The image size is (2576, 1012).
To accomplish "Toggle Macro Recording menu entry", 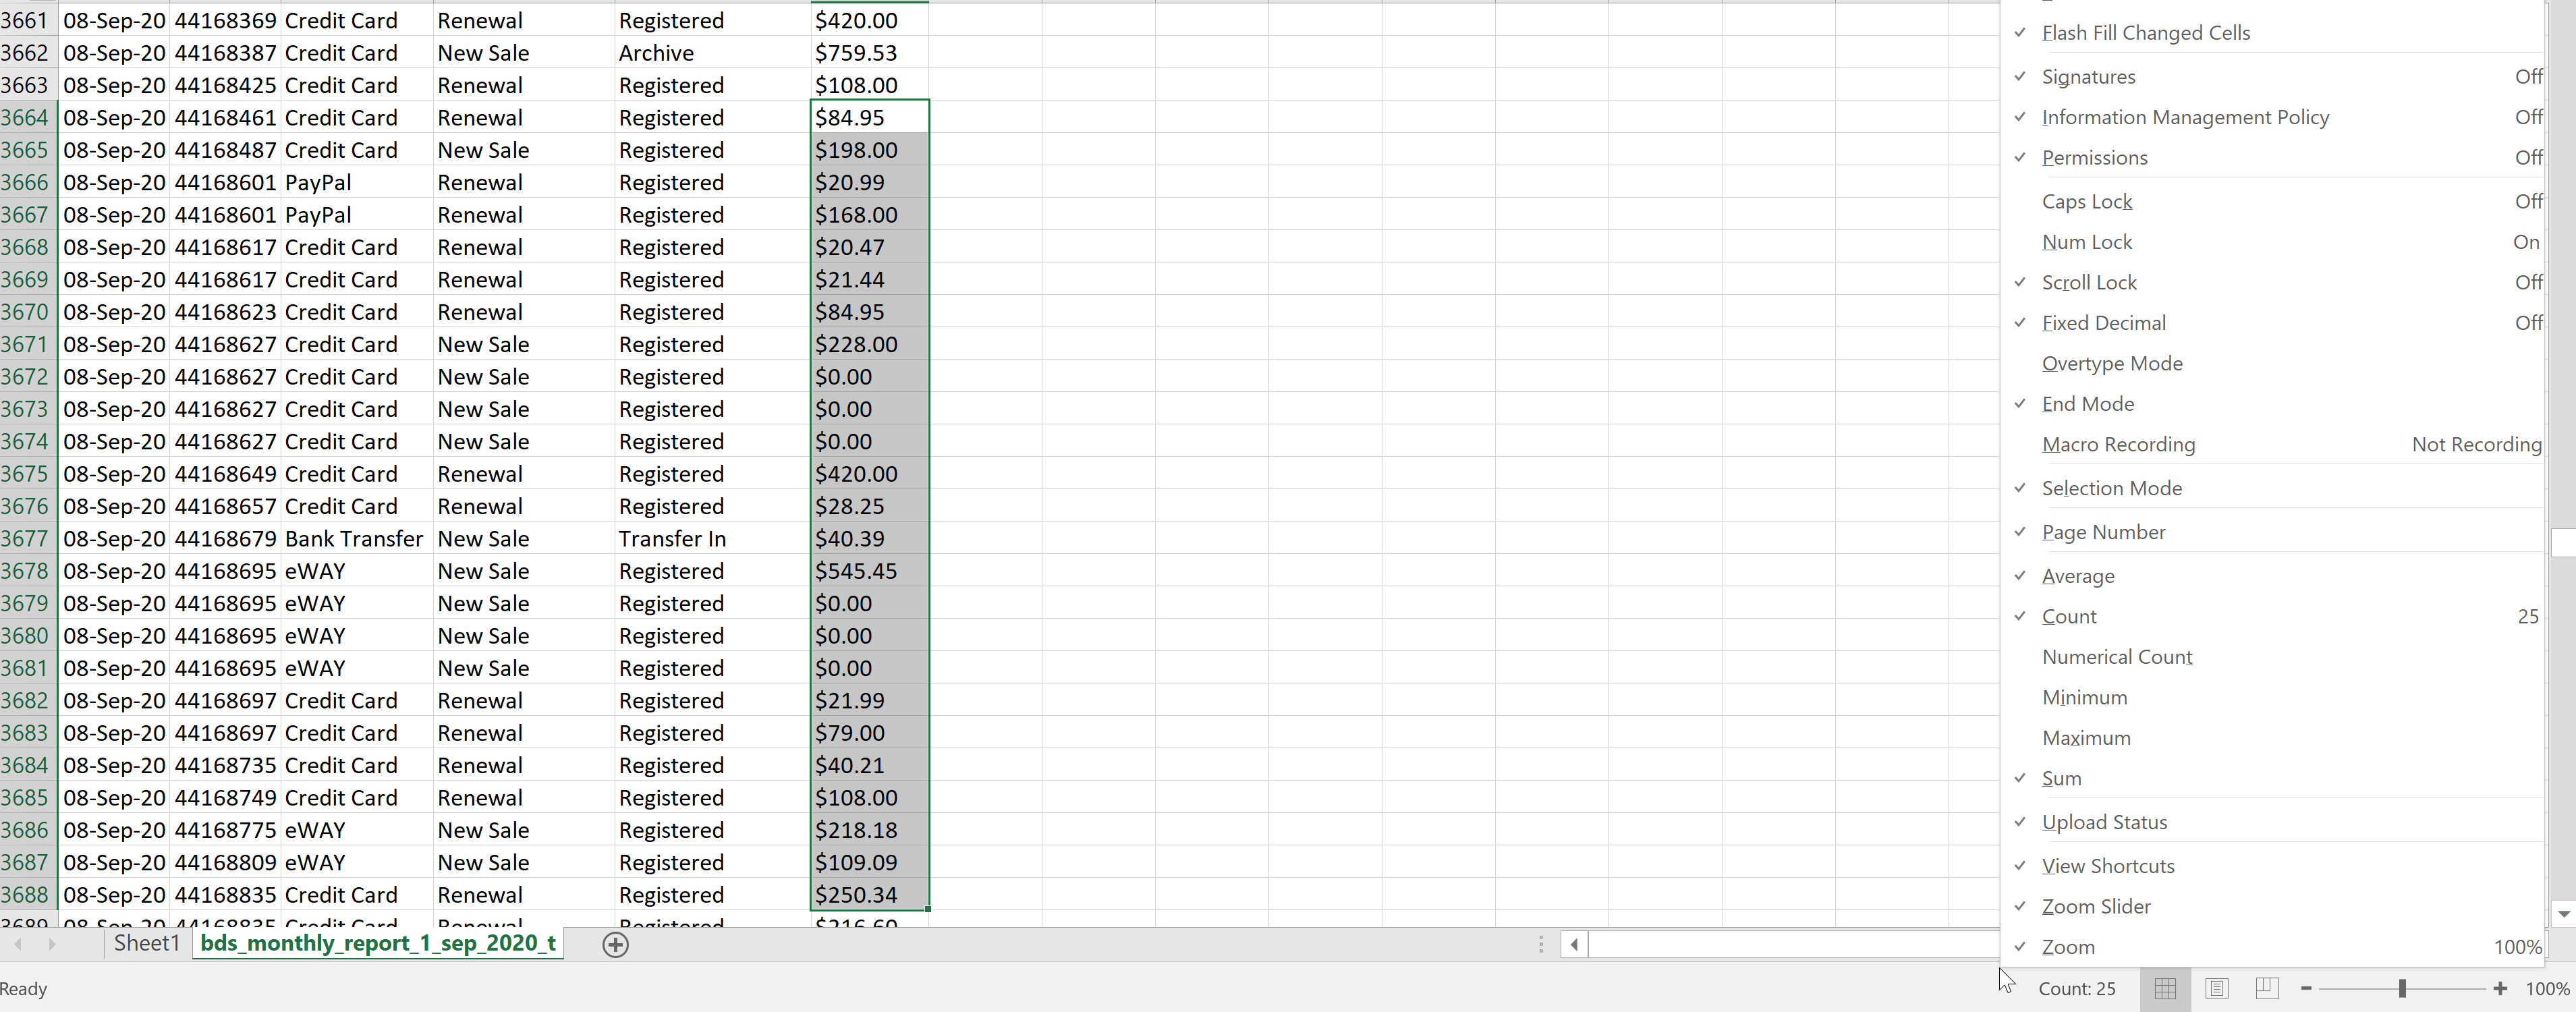I will [x=2118, y=444].
